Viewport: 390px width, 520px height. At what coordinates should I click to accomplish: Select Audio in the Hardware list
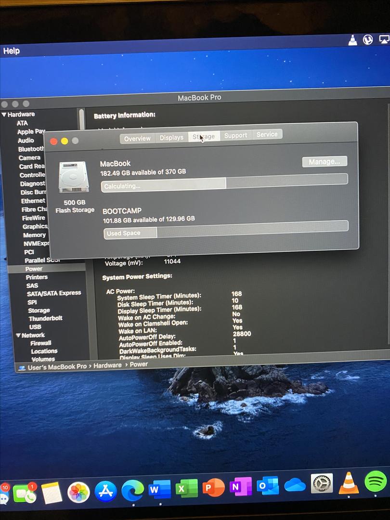pos(26,140)
